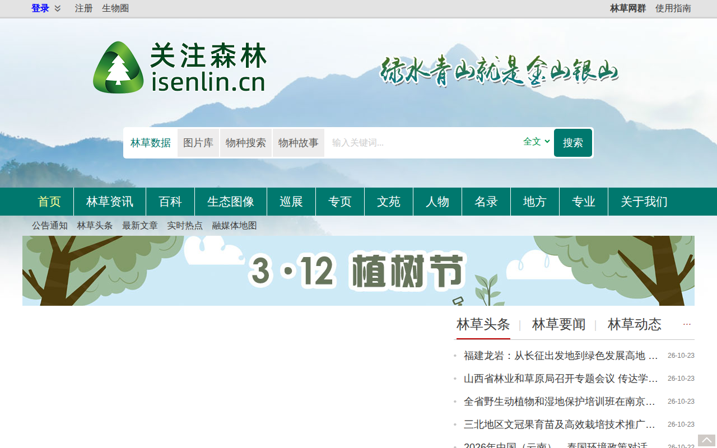Focus the keyword search input field
717x448 pixels.
pyautogui.click(x=423, y=143)
